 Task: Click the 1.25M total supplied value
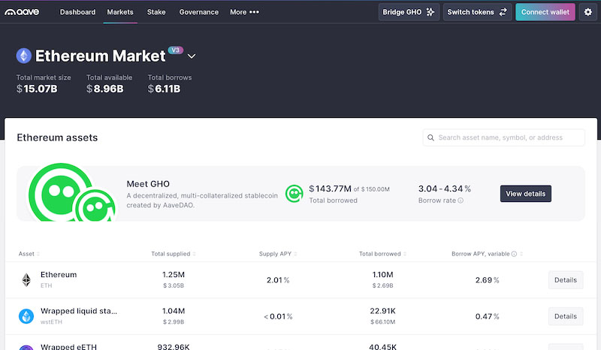[x=174, y=274]
